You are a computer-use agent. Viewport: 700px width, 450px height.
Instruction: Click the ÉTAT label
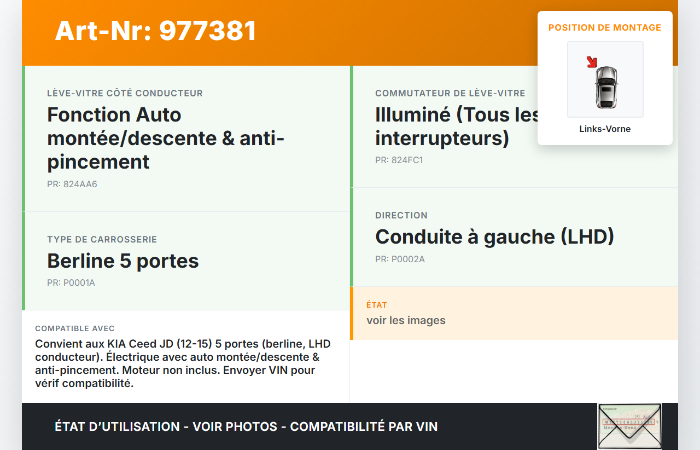coord(377,305)
